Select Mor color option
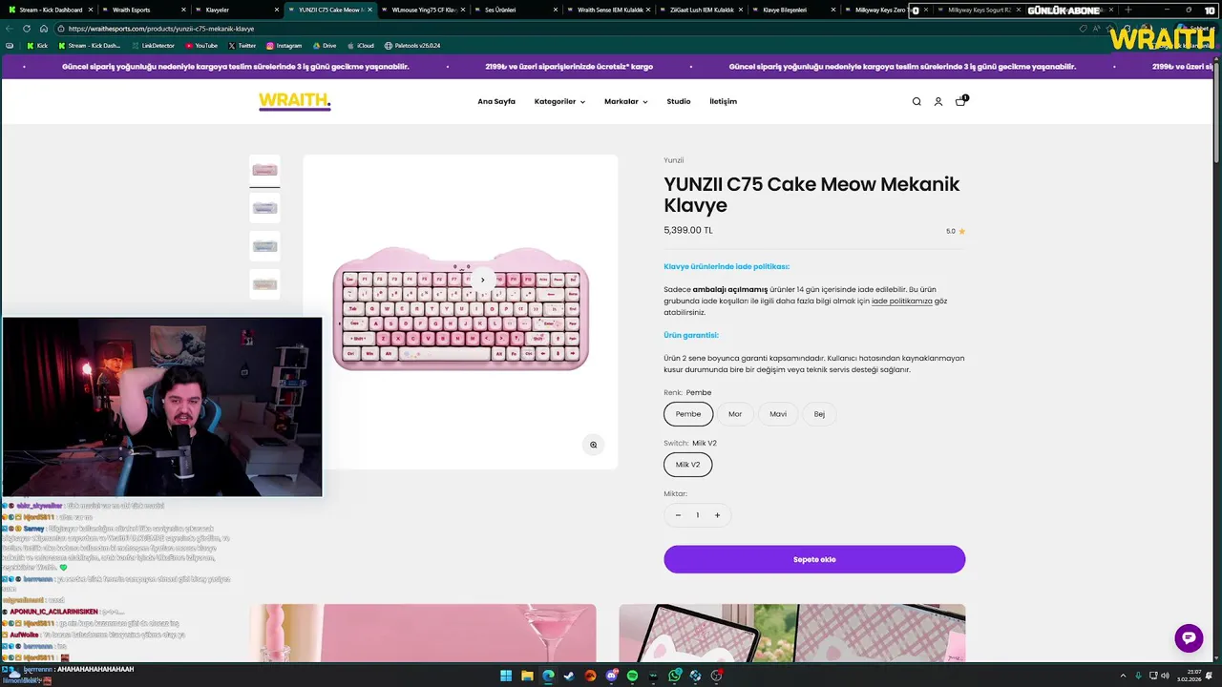1222x687 pixels. pyautogui.click(x=735, y=414)
